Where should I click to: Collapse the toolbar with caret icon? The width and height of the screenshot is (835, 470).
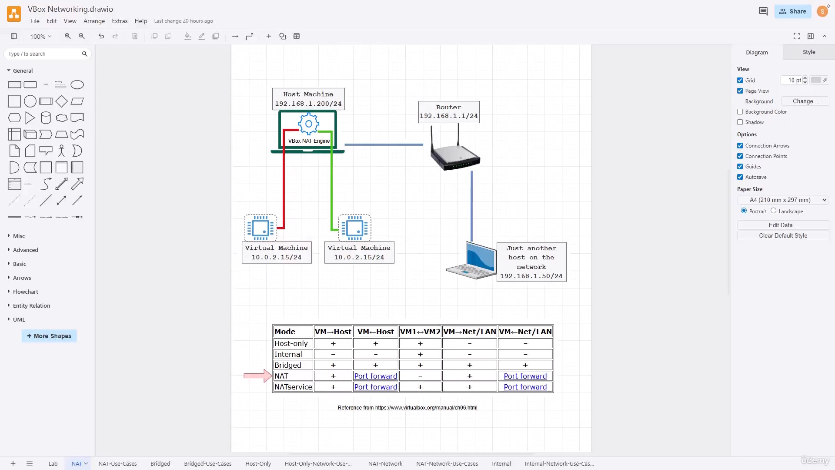(x=825, y=37)
